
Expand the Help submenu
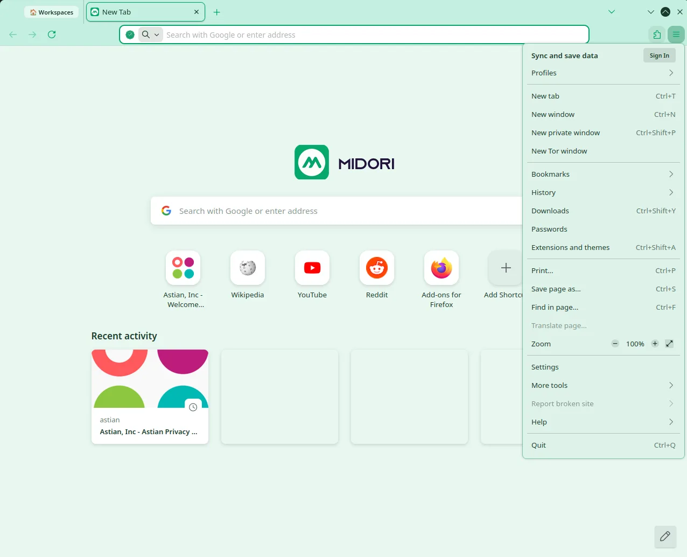603,422
